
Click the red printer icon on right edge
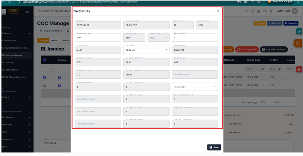pos(299,69)
